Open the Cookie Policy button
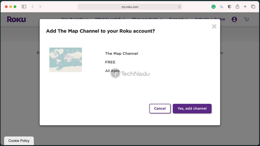This screenshot has height=146, width=260. click(19, 141)
